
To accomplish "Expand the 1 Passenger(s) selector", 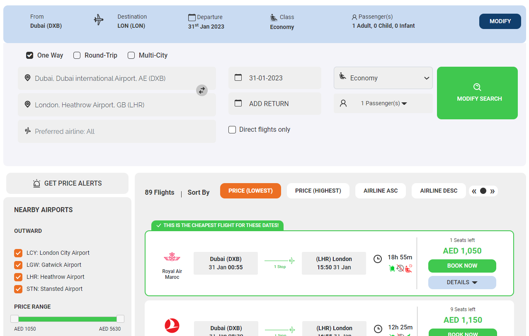I will (x=383, y=104).
